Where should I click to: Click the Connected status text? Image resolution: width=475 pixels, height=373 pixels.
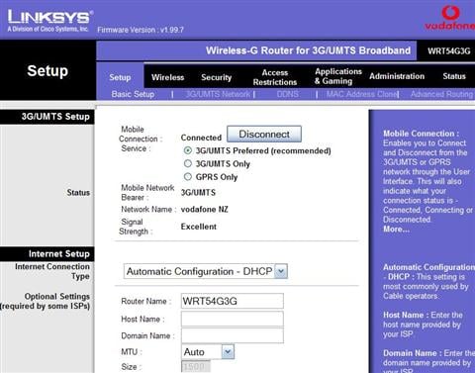[x=201, y=138]
